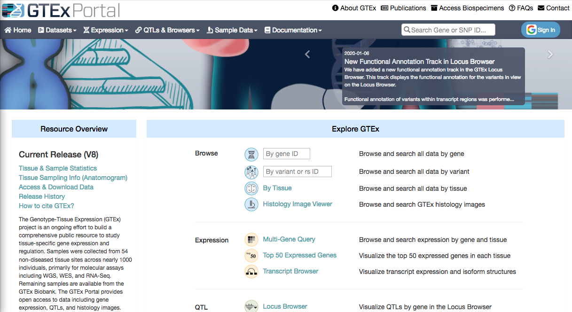This screenshot has height=312, width=572.
Task: Open the About GTEx page
Action: [354, 8]
